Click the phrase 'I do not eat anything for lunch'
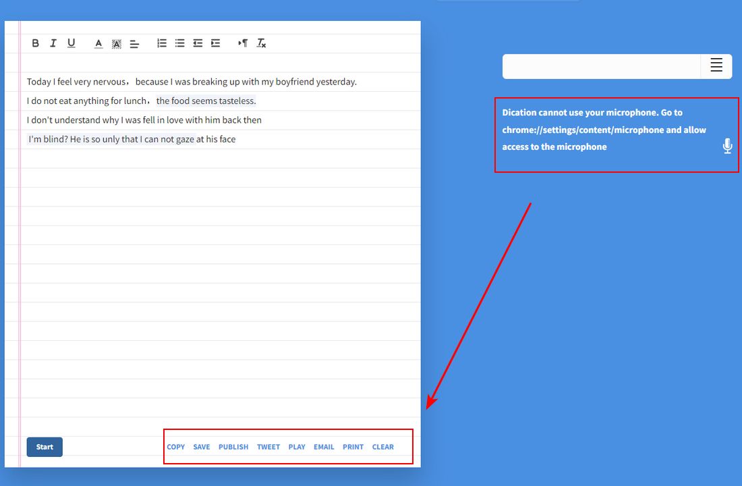Screen dimensions: 742x486 [86, 101]
